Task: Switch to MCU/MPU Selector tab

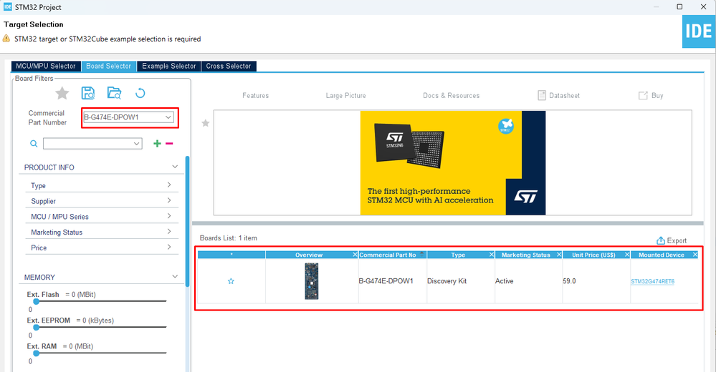Action: coord(46,66)
